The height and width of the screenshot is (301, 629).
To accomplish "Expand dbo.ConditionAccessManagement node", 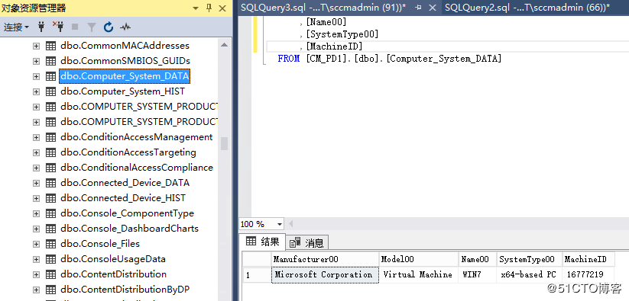I will coord(36,137).
